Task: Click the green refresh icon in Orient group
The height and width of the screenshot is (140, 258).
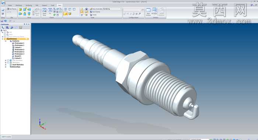Action: [55, 15]
